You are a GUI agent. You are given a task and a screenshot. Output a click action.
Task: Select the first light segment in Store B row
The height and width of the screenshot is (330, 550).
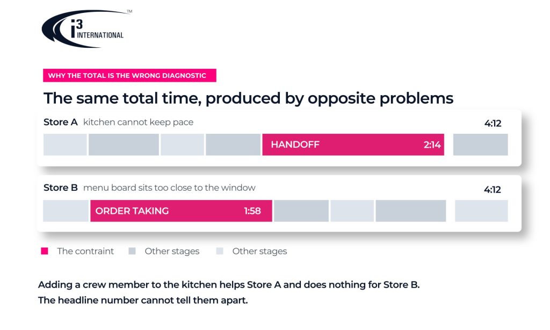click(66, 211)
